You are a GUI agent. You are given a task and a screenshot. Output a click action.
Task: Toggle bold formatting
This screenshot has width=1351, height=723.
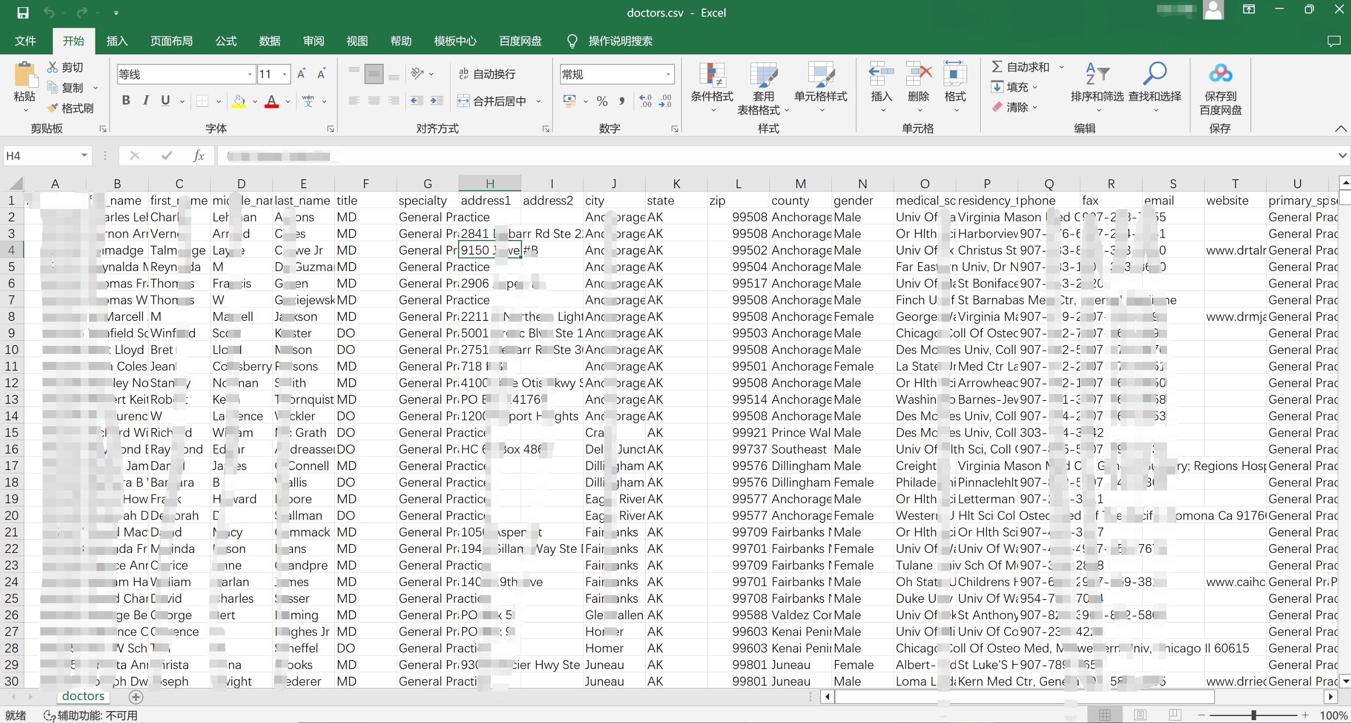(x=126, y=101)
